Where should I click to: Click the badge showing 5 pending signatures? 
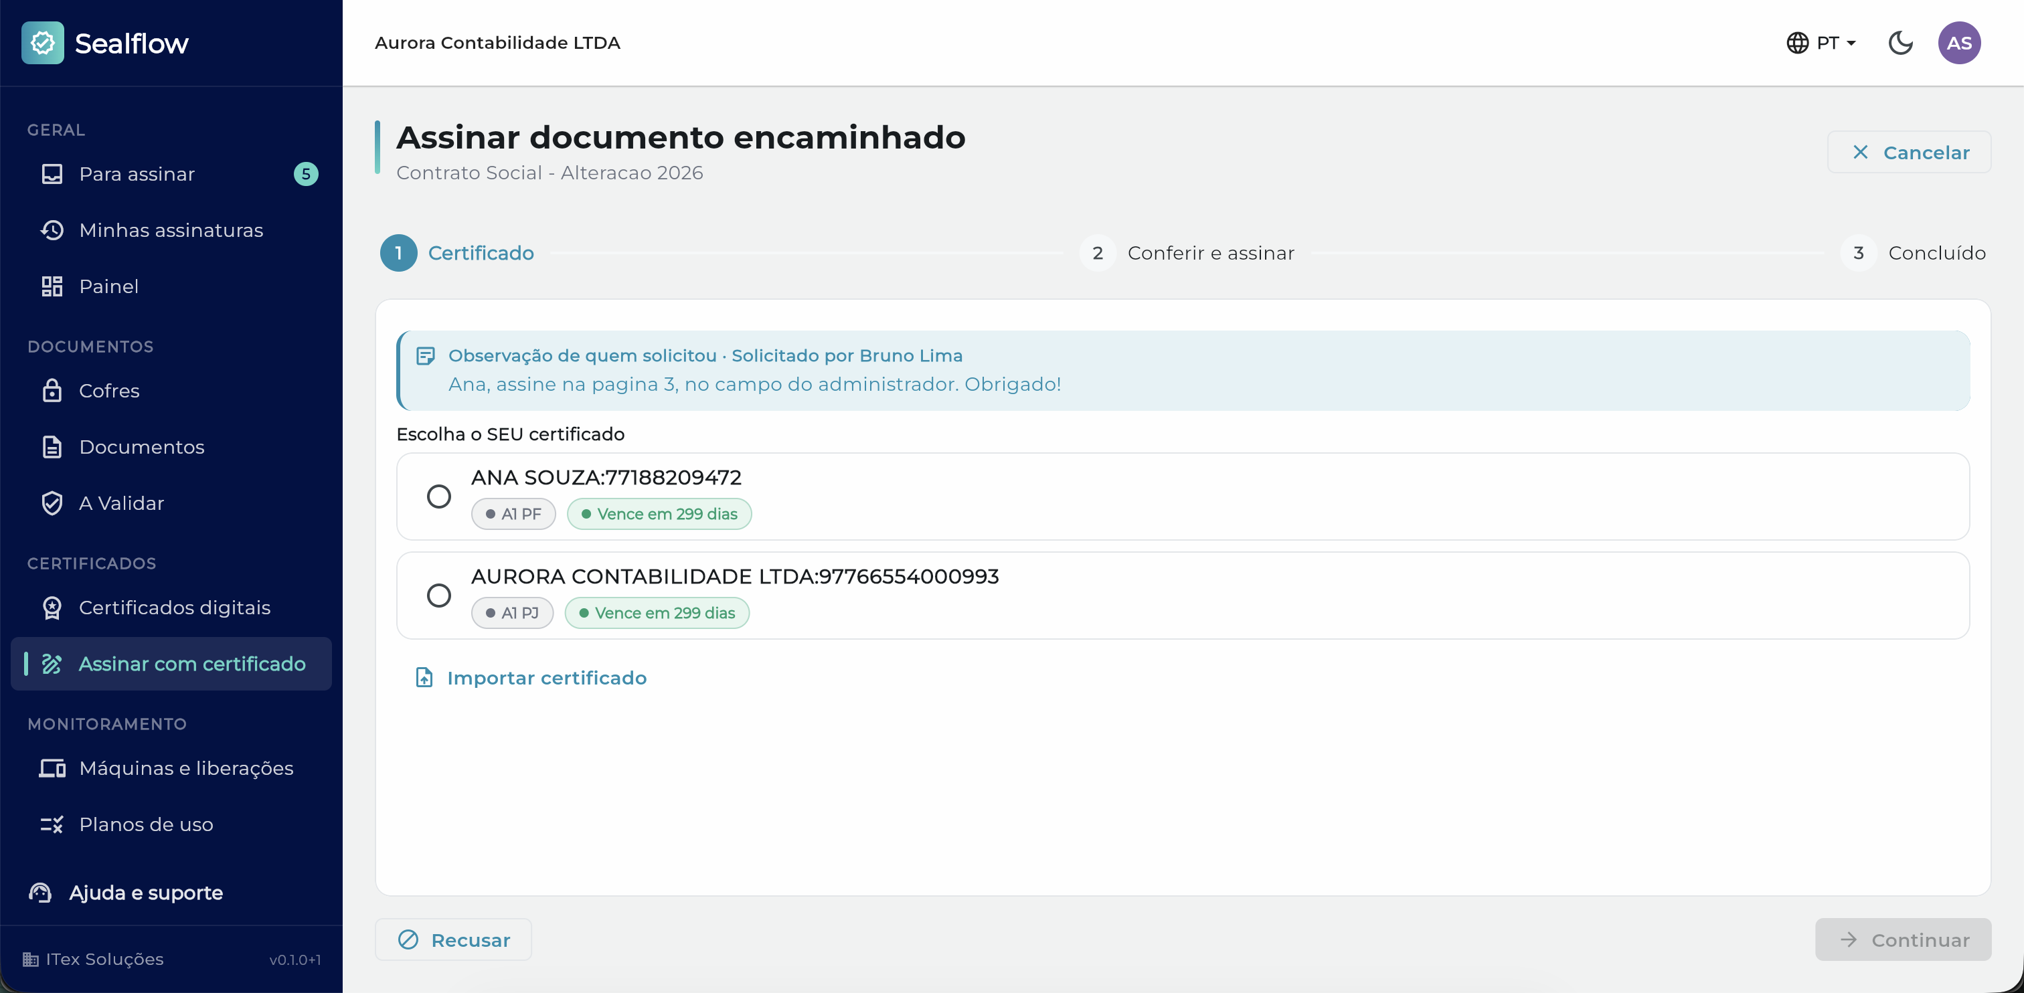tap(306, 173)
